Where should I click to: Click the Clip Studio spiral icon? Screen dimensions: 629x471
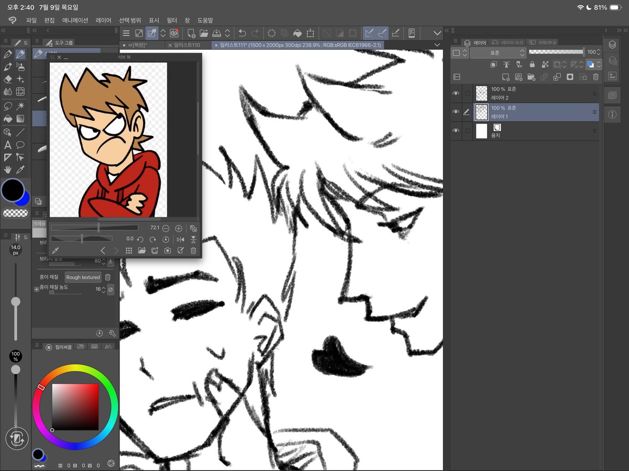tap(174, 33)
